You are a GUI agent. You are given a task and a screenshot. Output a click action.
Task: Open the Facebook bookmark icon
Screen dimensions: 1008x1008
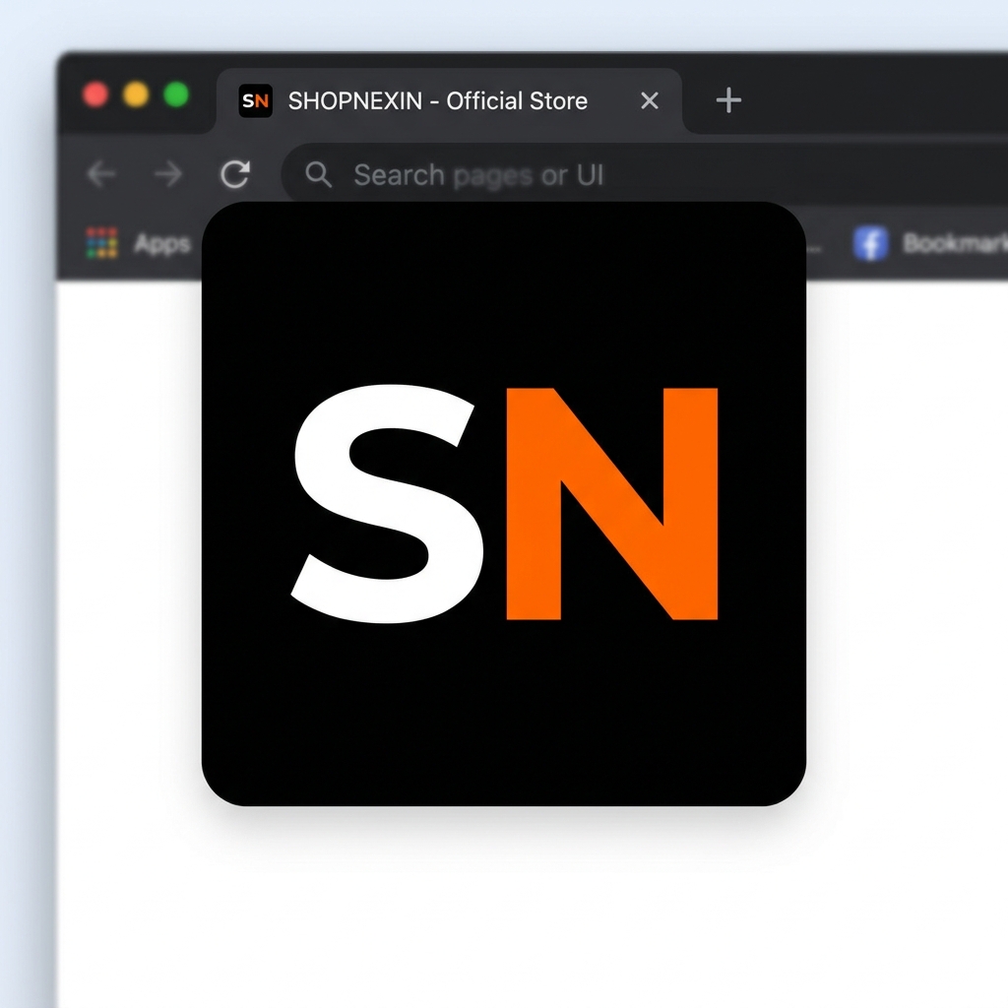(870, 243)
